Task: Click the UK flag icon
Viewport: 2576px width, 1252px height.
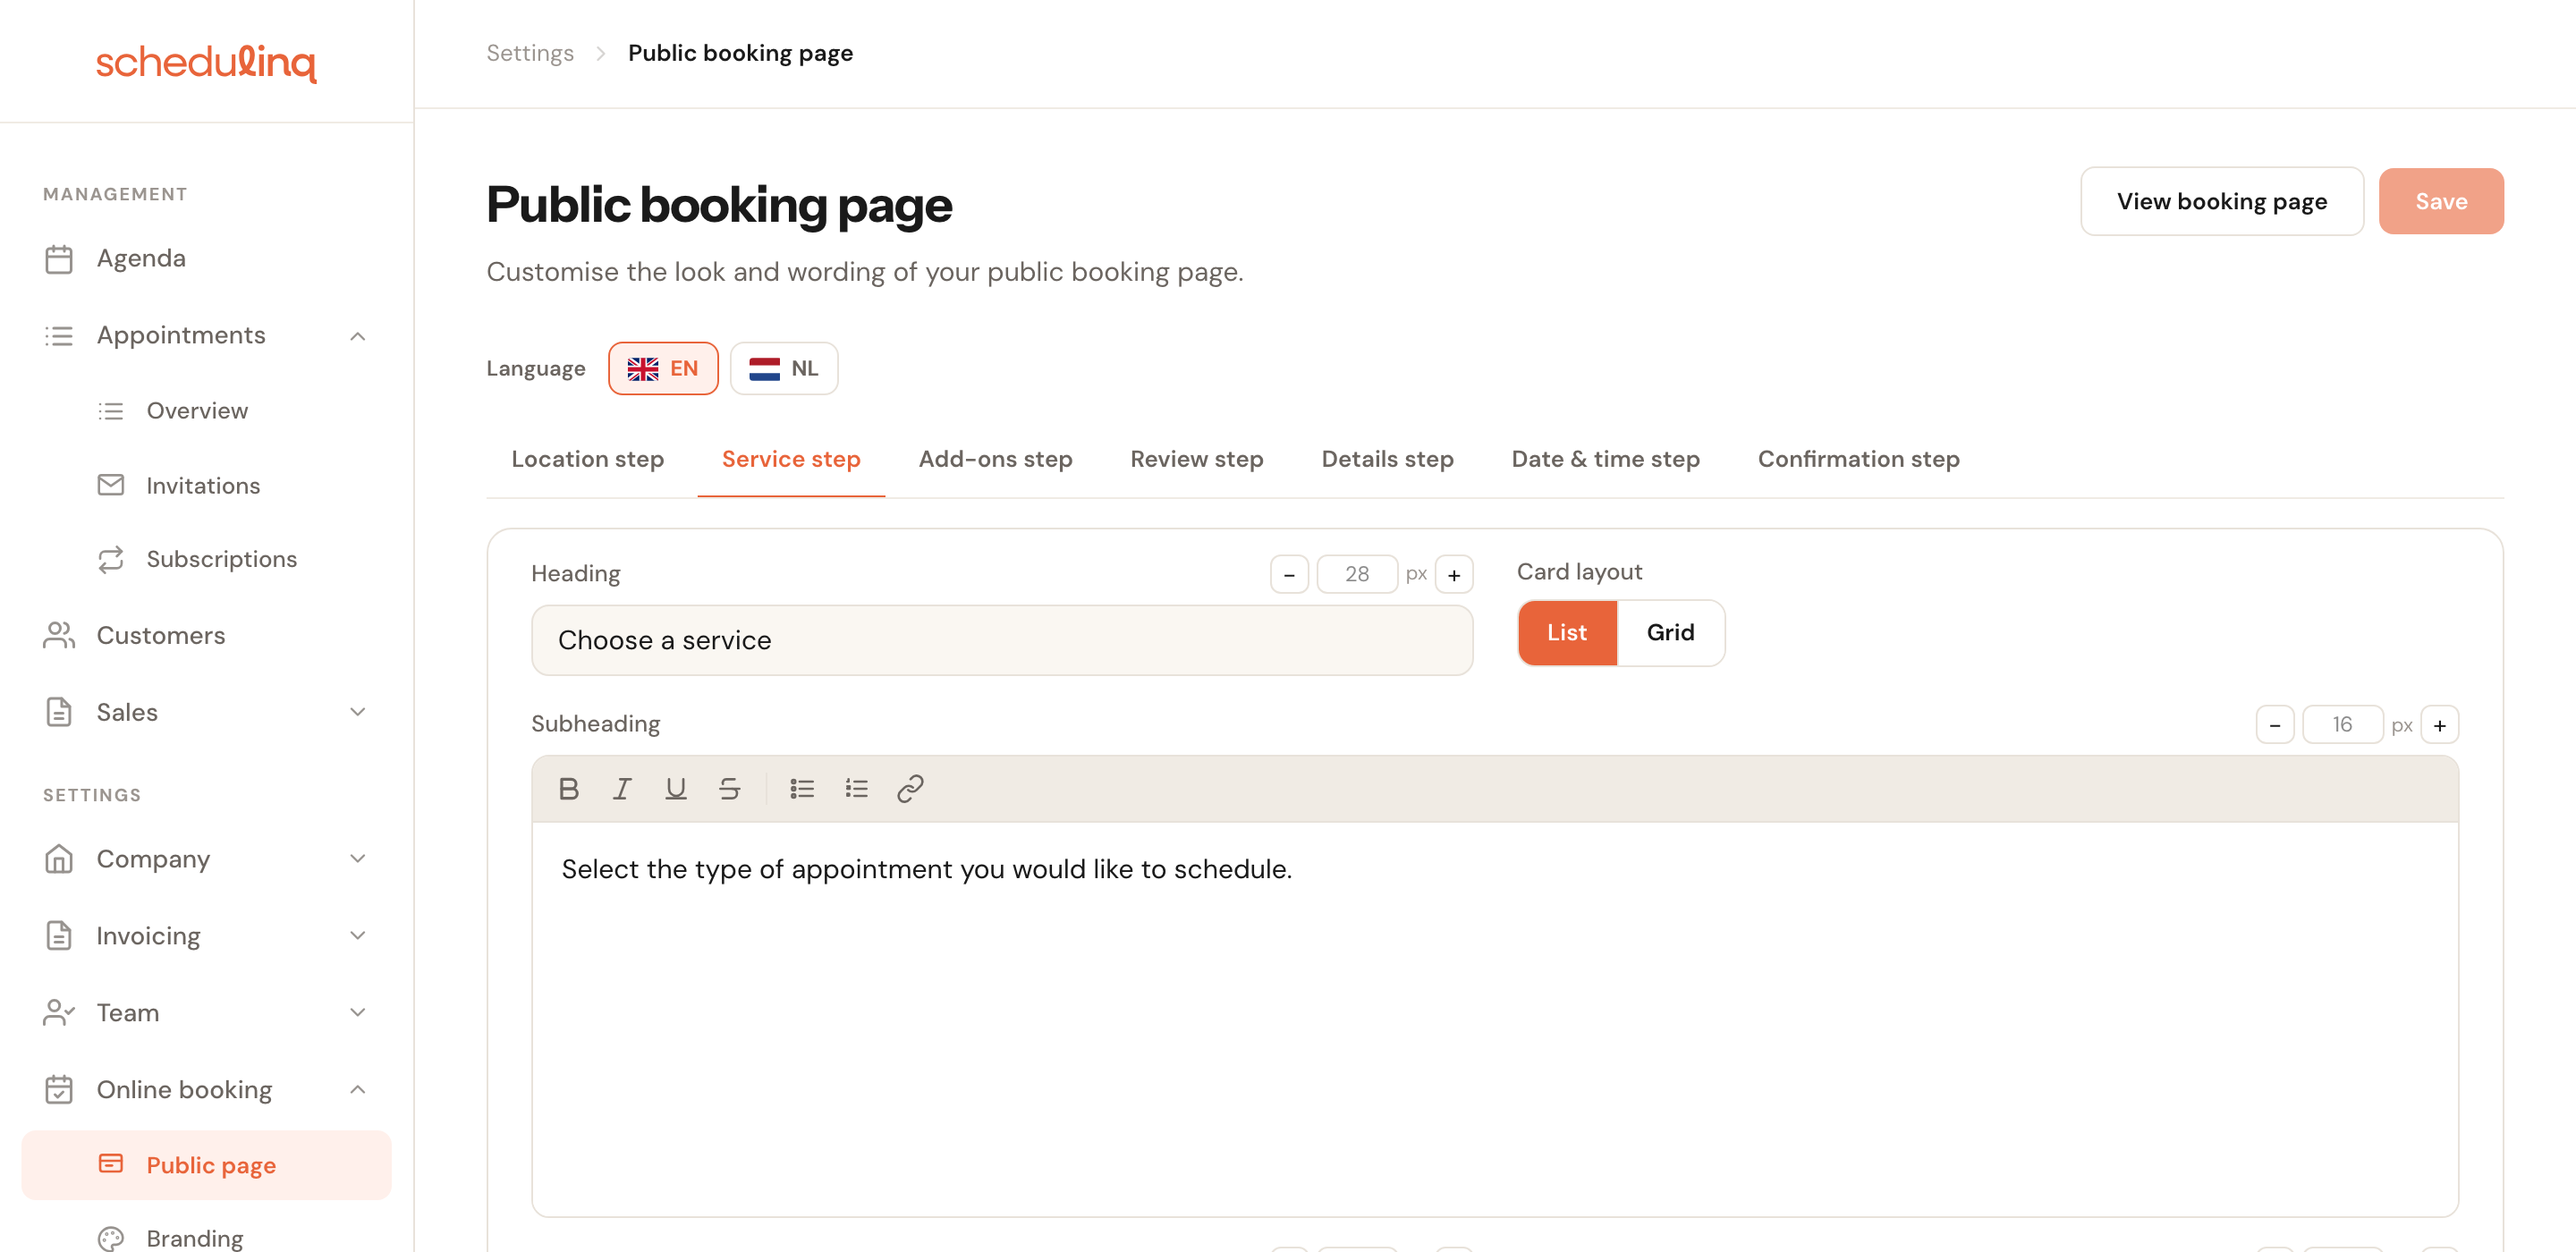Action: (642, 369)
